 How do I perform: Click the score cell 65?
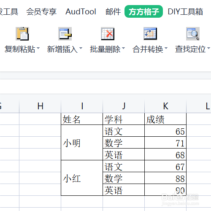[x=165, y=131]
